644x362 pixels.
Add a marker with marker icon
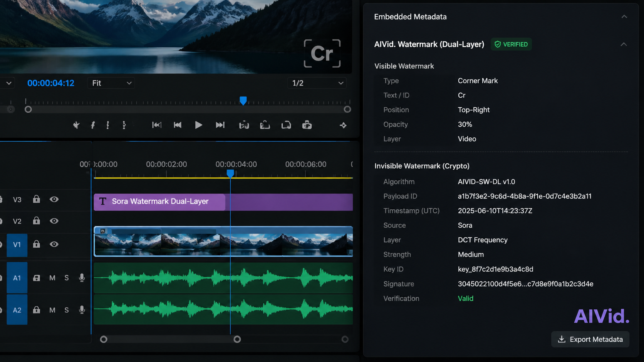point(76,125)
